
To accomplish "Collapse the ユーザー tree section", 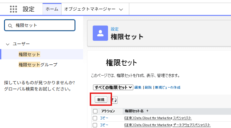I will [8, 44].
